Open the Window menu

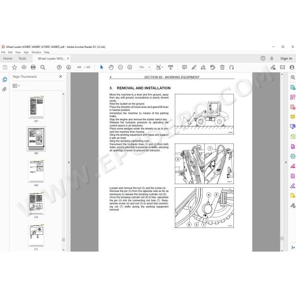(x=36, y=52)
